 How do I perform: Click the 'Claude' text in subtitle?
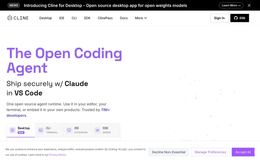click(x=76, y=84)
